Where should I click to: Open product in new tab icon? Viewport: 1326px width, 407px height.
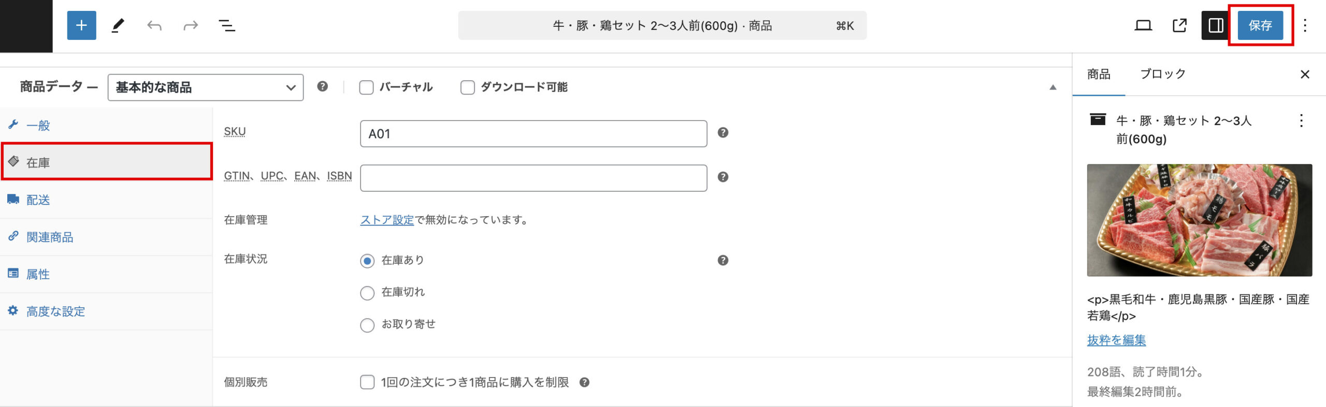point(1179,25)
